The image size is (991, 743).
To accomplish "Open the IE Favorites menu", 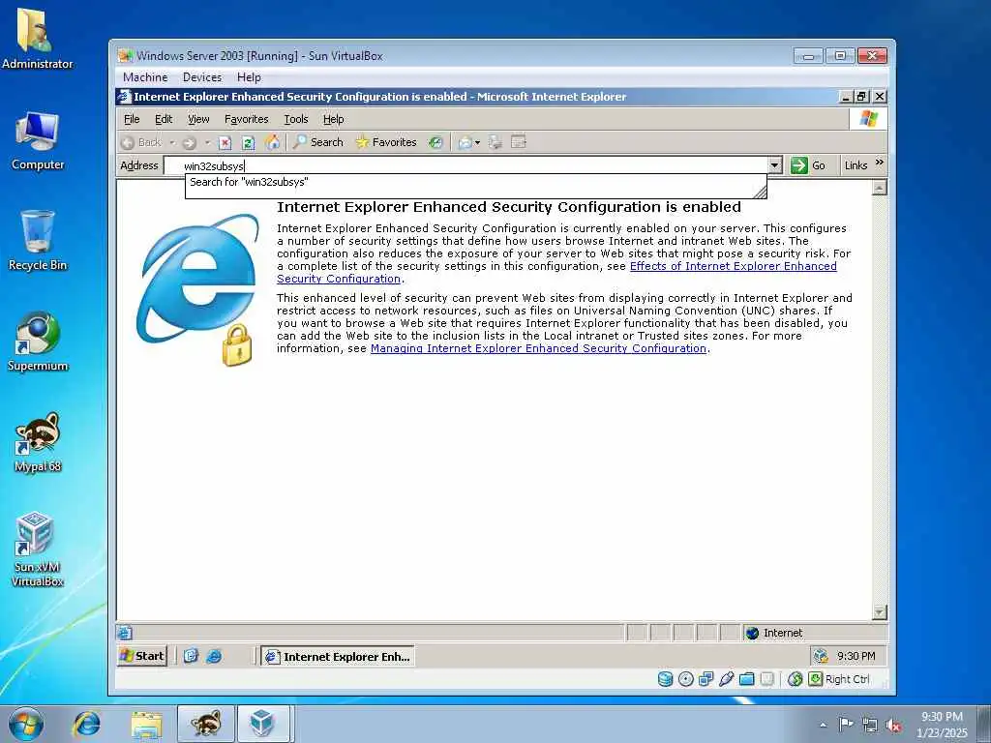I will coord(247,119).
